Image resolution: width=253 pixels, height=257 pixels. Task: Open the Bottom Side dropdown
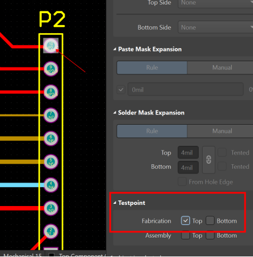(x=216, y=27)
